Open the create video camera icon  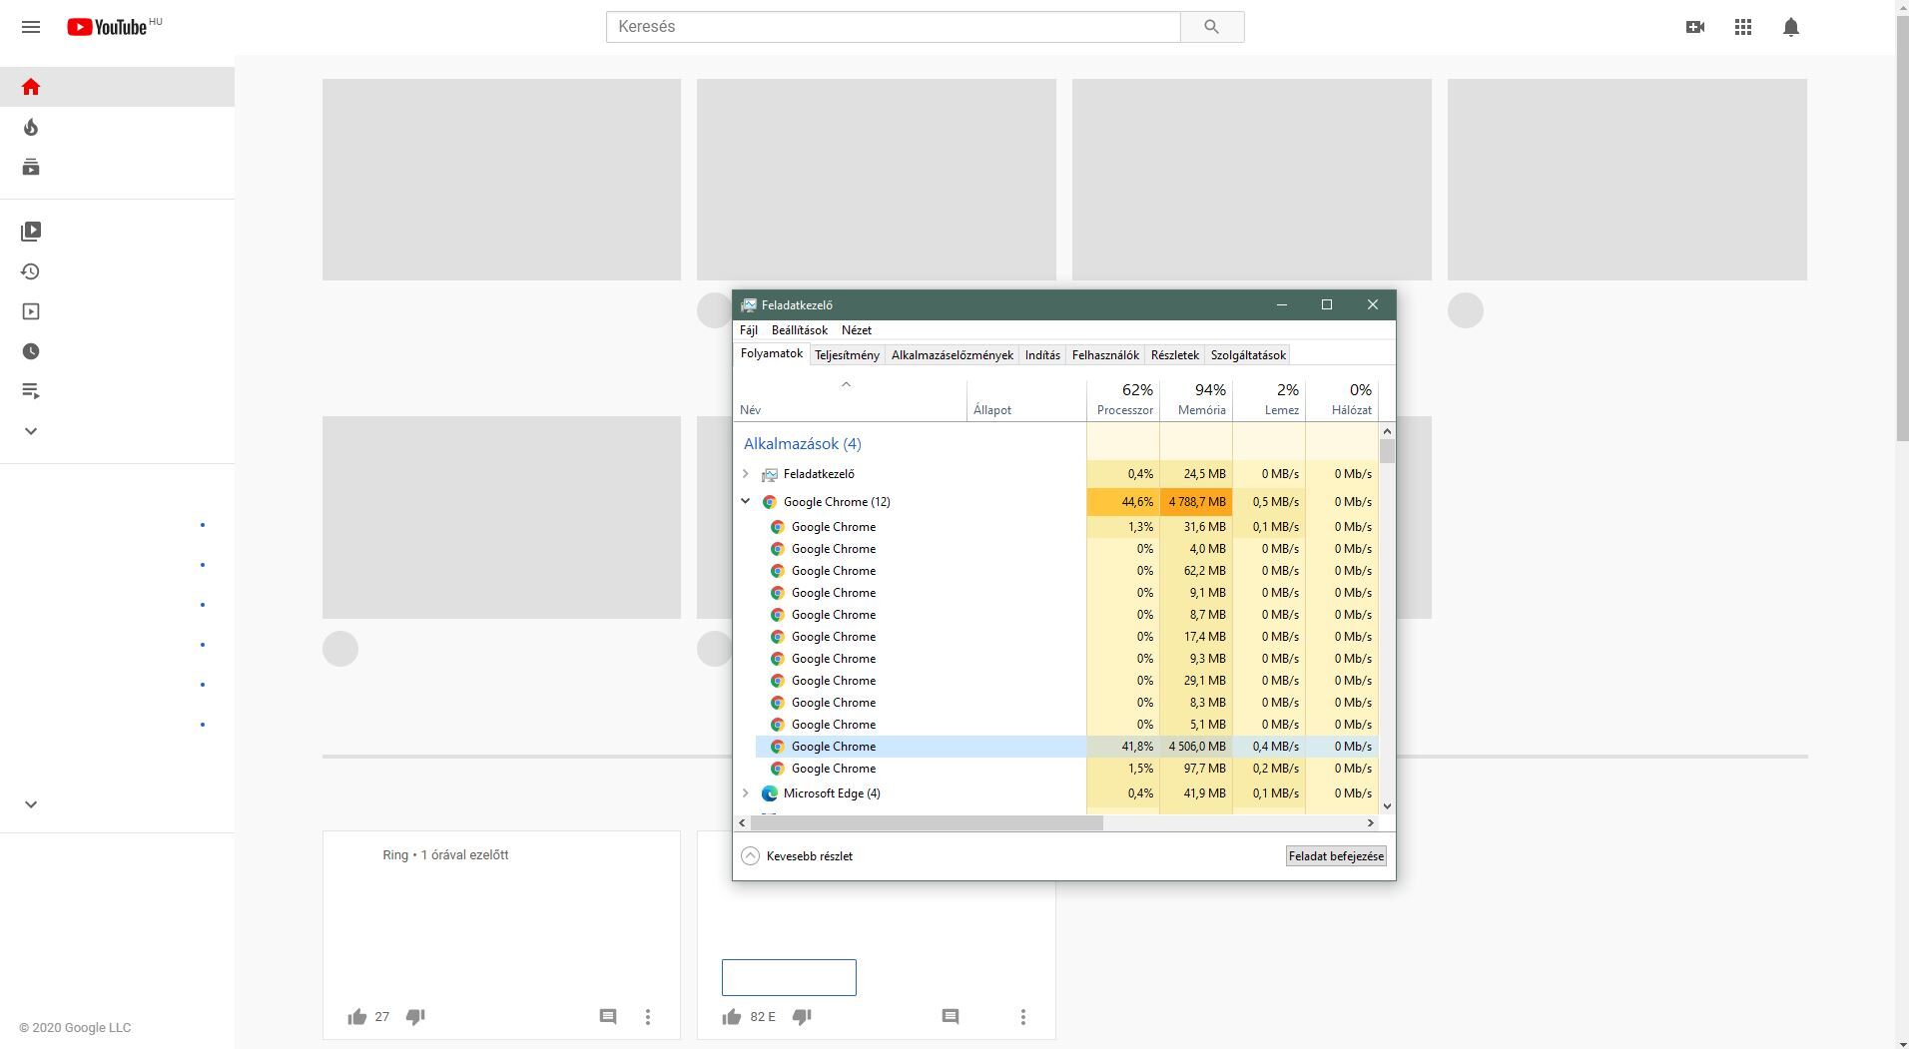coord(1695,27)
